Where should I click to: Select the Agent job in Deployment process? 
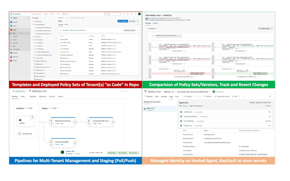click(160, 109)
